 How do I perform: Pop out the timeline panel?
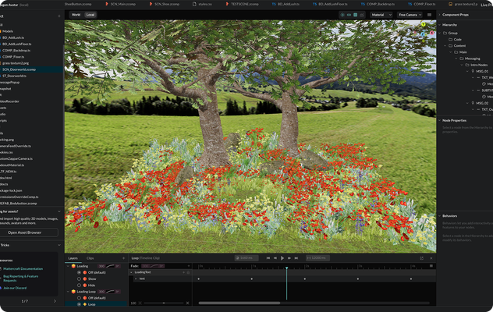(x=422, y=258)
